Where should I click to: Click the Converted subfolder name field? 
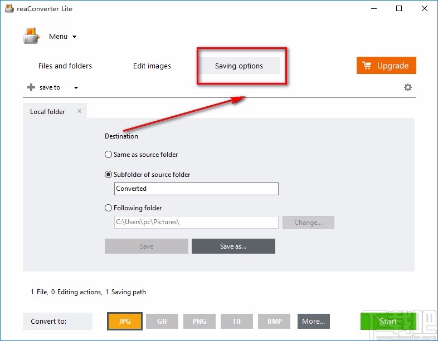coord(196,189)
